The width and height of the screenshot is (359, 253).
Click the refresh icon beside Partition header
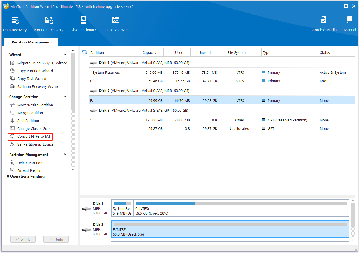pos(84,52)
